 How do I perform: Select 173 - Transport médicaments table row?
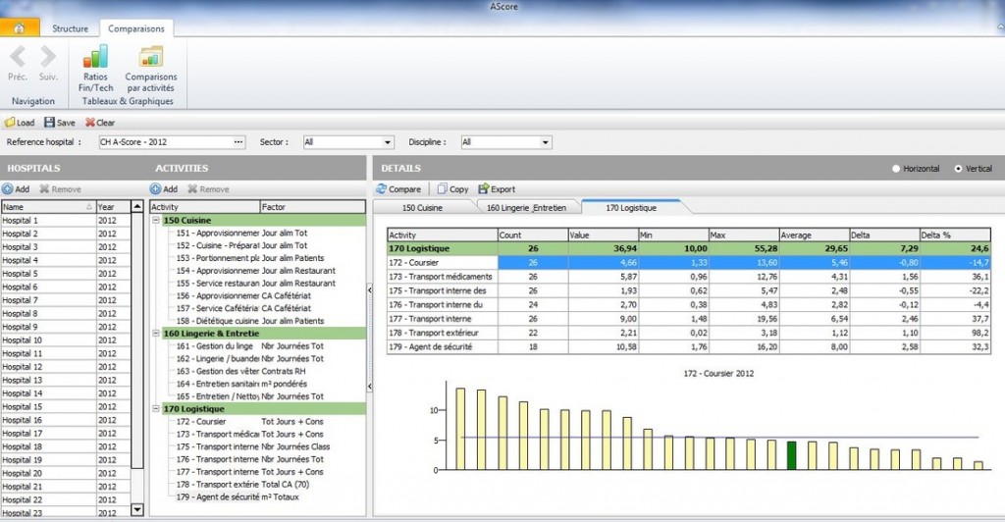pyautogui.click(x=688, y=277)
